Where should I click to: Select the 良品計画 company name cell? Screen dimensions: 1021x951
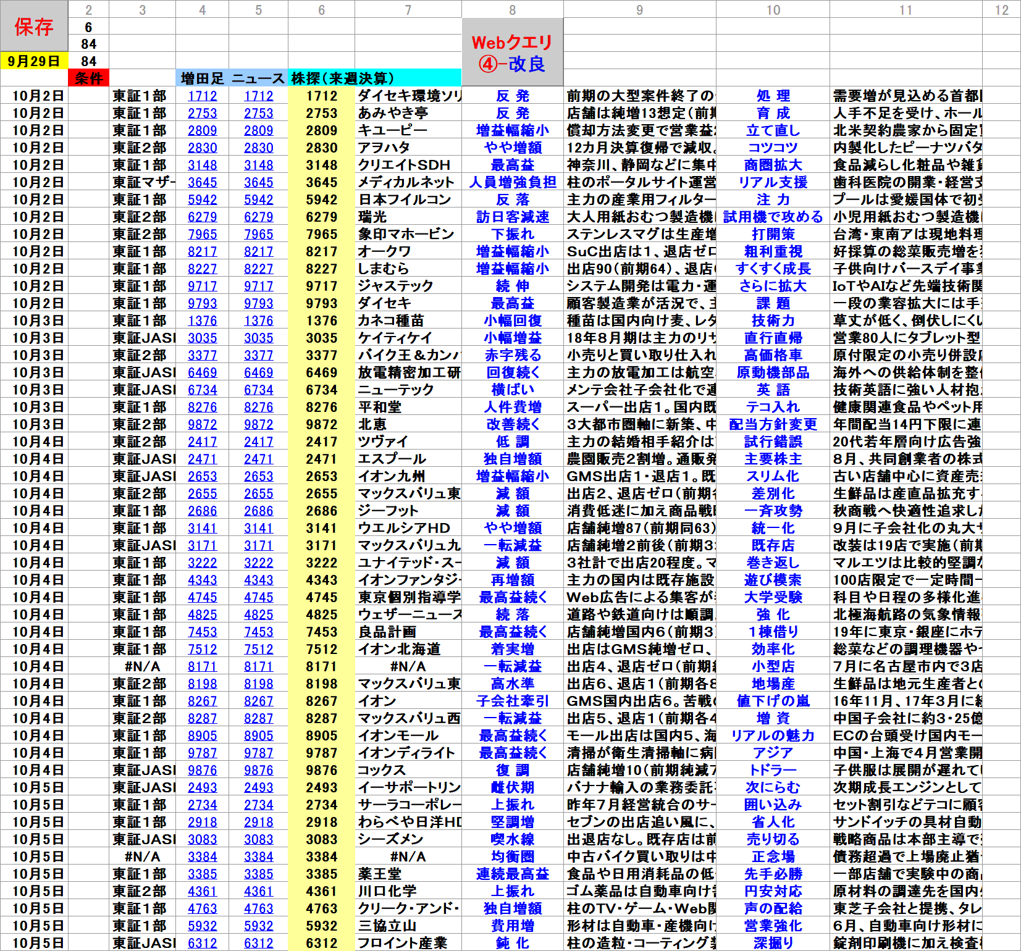click(x=408, y=632)
